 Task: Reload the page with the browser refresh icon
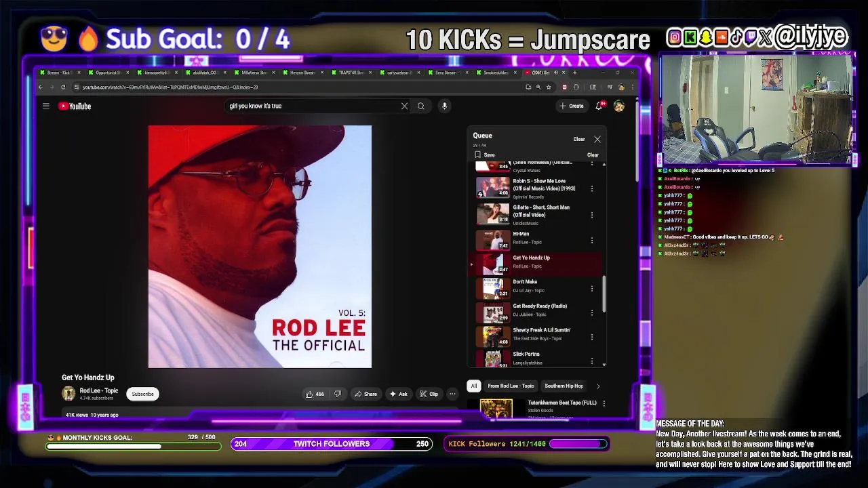tap(63, 87)
